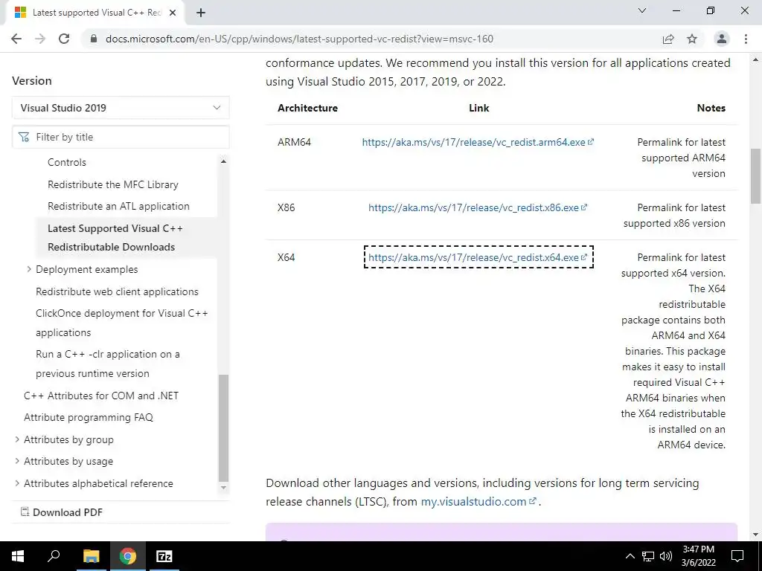The height and width of the screenshot is (571, 762).
Task: Show hidden system tray icons
Action: point(630,556)
